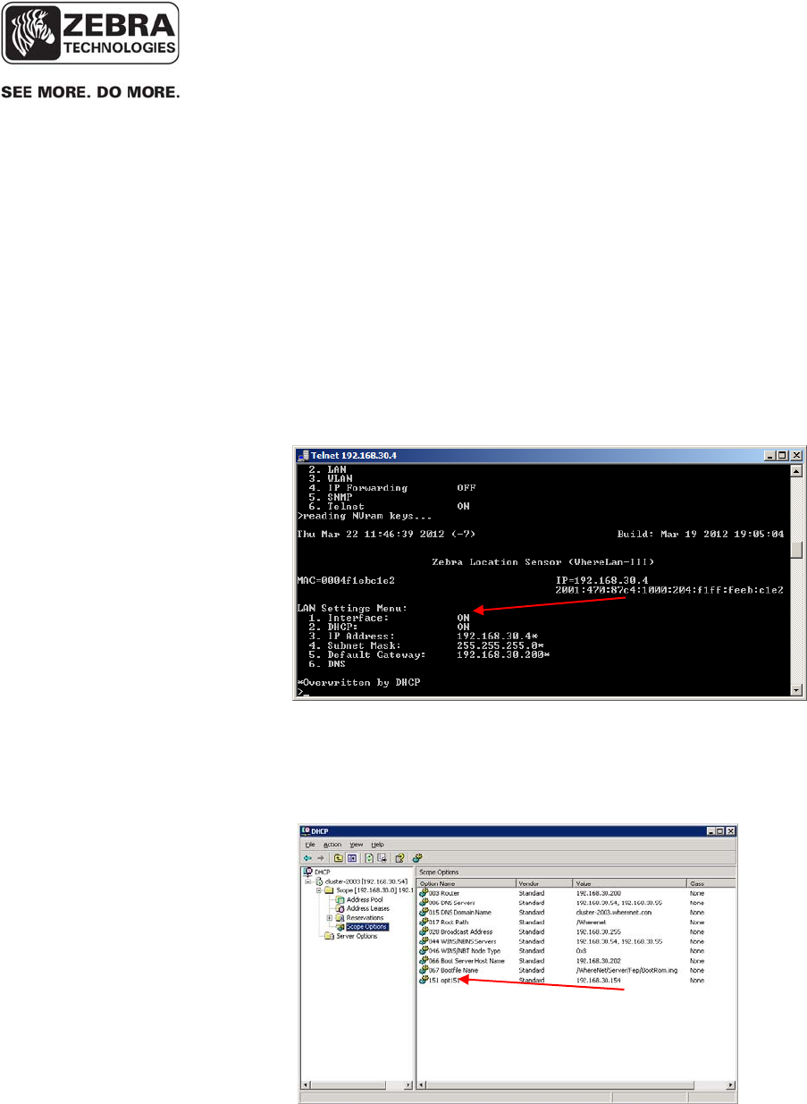Sort by the Value column header

coord(629,883)
